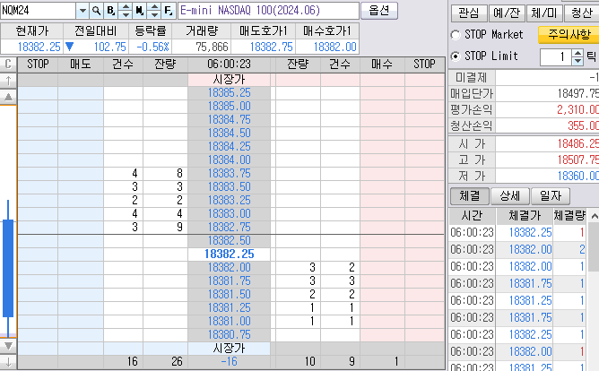The image size is (599, 371).
Task: Click the 거래량 value 75,866
Action: click(x=202, y=47)
